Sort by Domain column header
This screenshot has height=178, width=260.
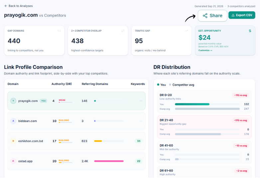[x=13, y=84]
